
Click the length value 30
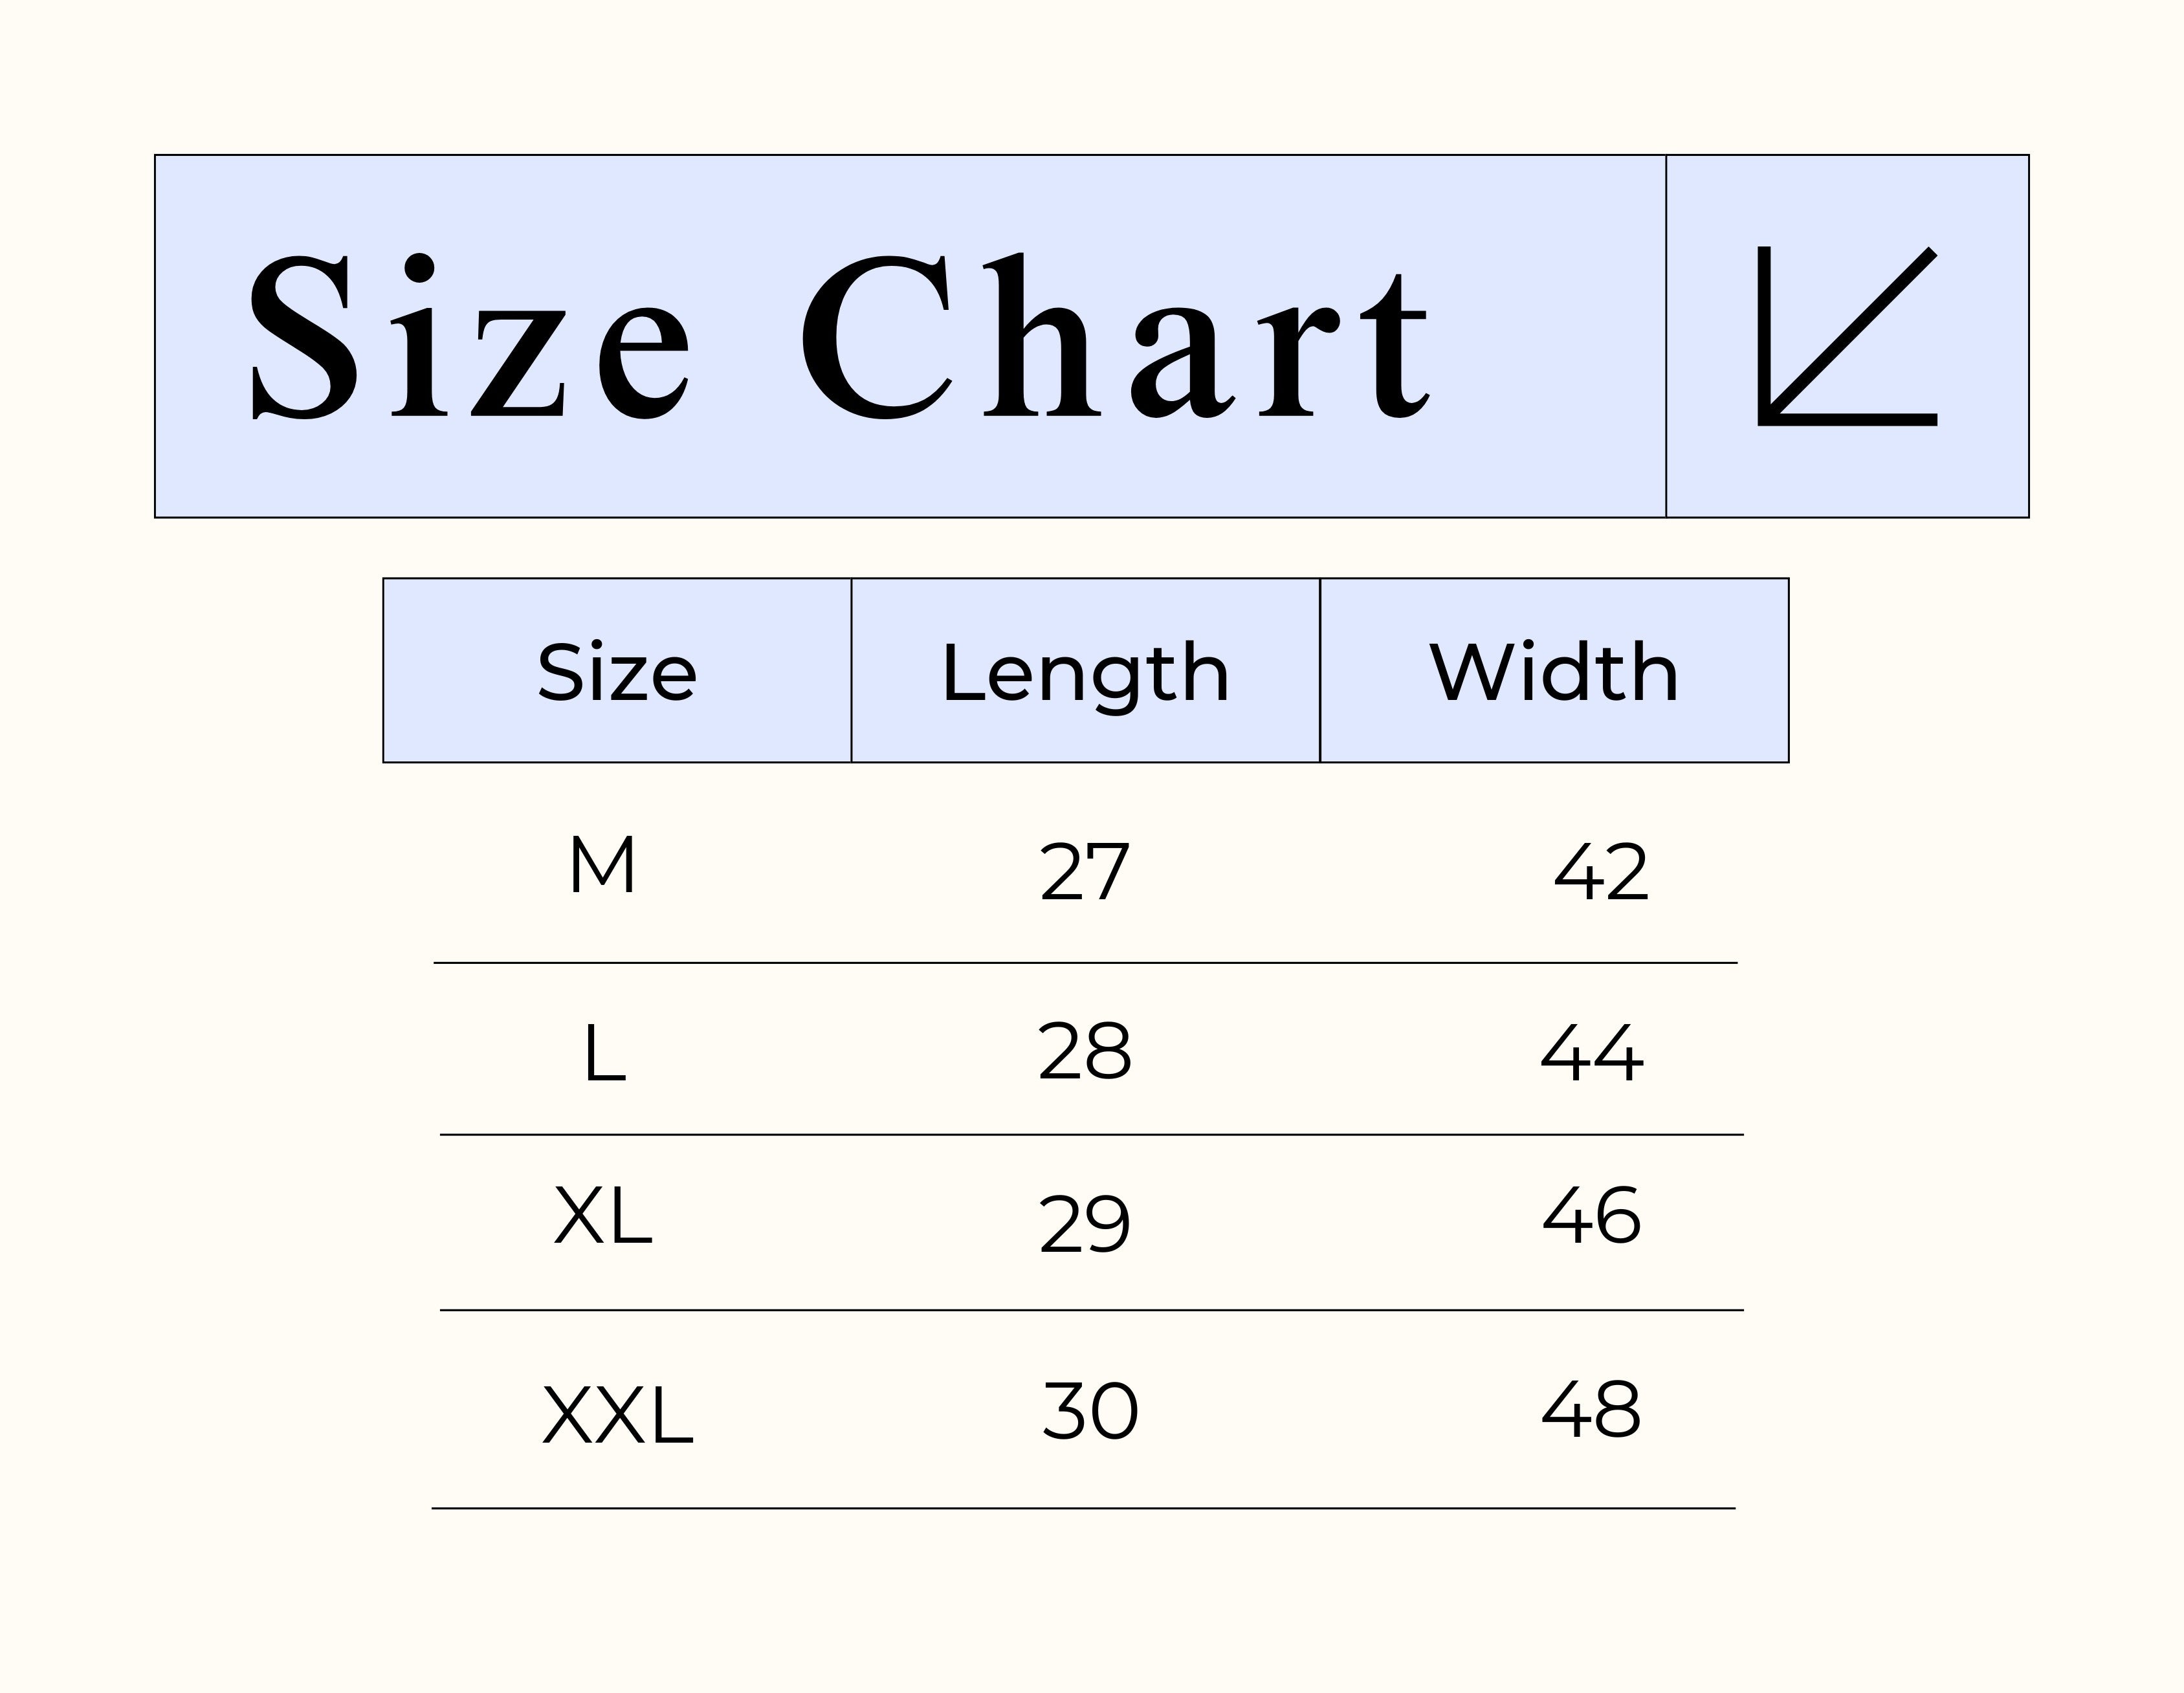[x=1090, y=1411]
